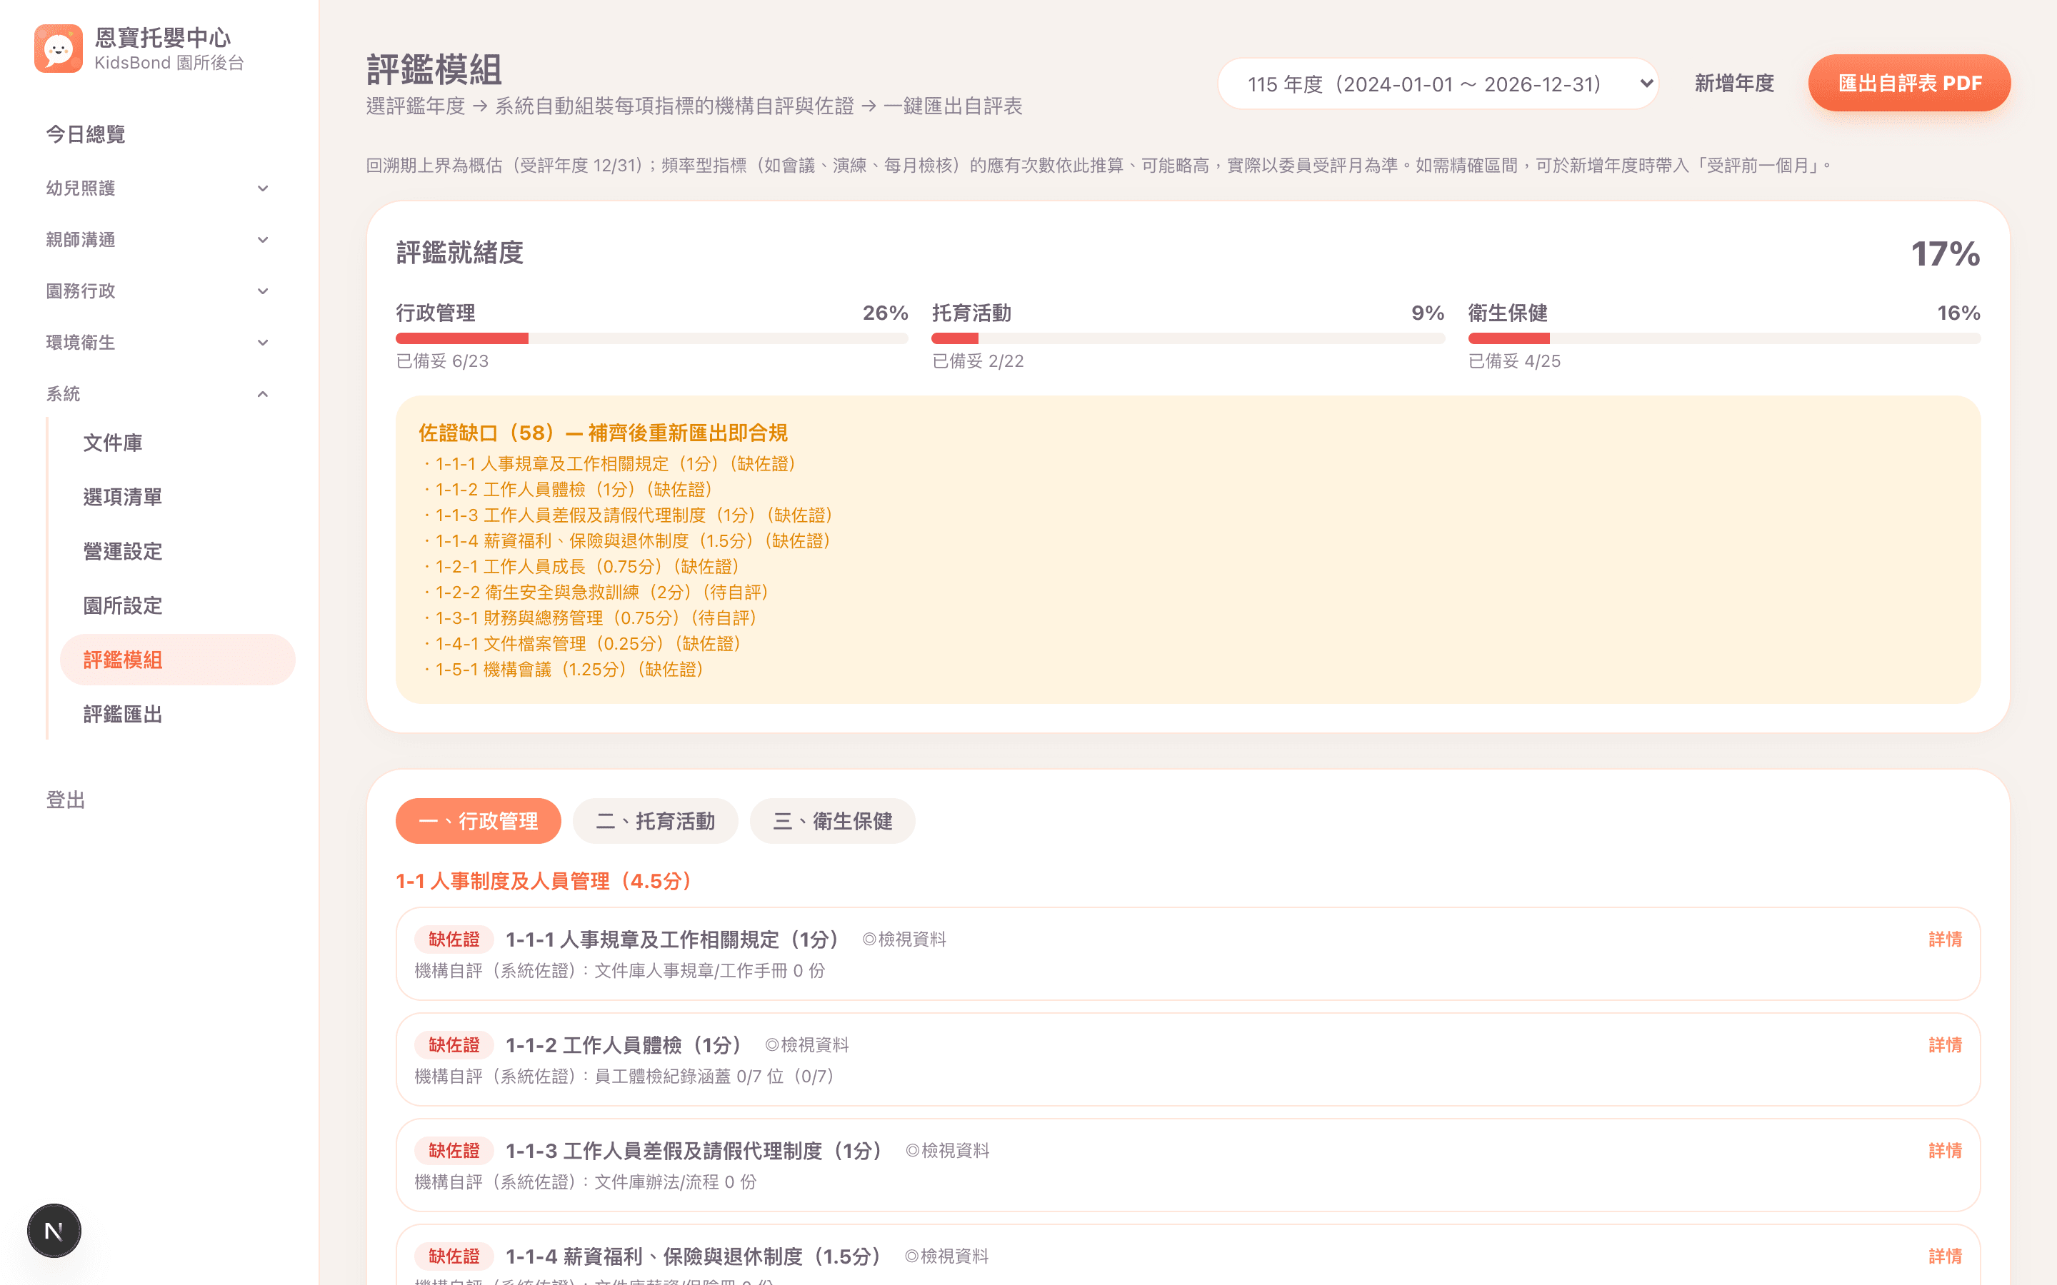Click 已備妥 6/23 text

442,361
